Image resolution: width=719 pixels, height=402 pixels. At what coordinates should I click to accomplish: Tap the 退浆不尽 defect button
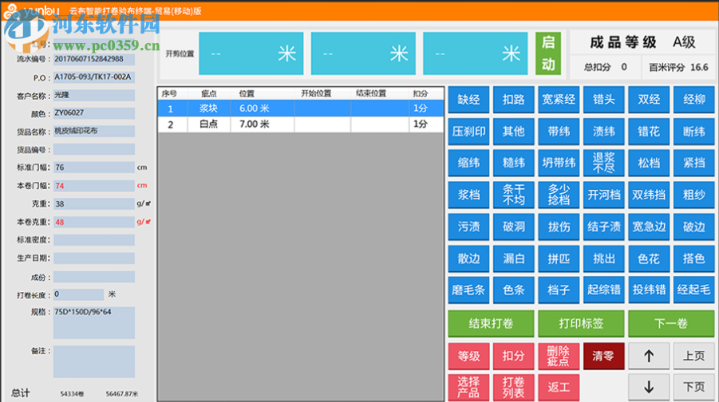coord(603,164)
